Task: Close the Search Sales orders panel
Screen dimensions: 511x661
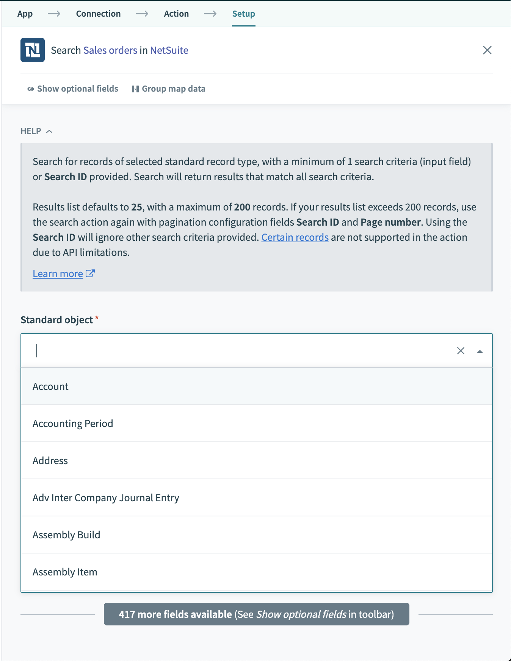Action: coord(487,50)
